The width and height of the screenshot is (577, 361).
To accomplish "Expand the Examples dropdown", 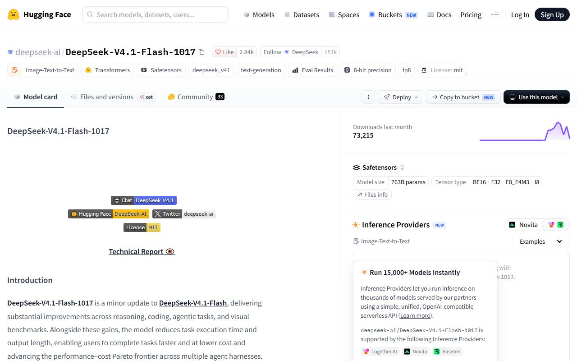I will pos(541,241).
